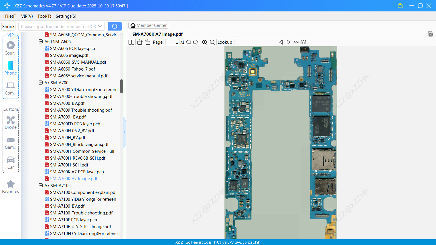This screenshot has width=436, height=245.
Task: Select the Computer category
Action: point(11,88)
